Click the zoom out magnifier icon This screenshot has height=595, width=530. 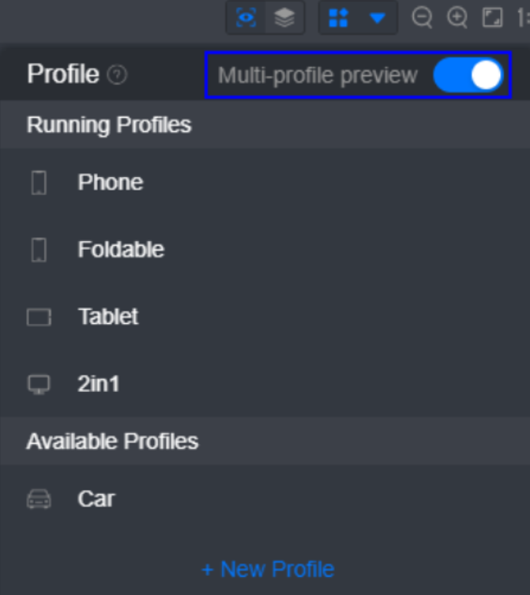tap(423, 17)
